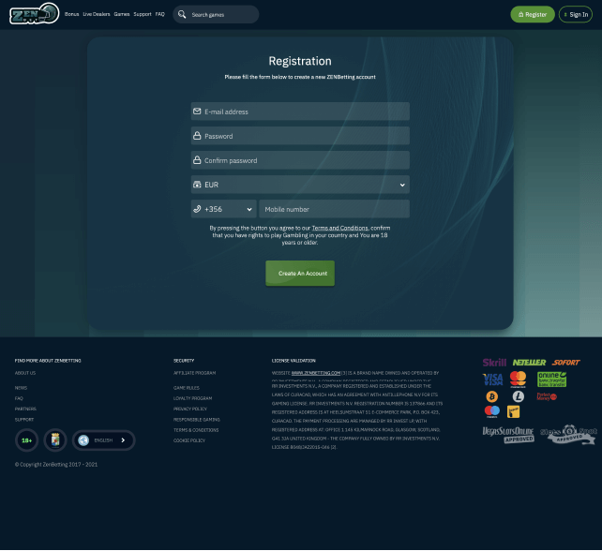
Task: Open the EUR currency dropdown
Action: click(300, 185)
